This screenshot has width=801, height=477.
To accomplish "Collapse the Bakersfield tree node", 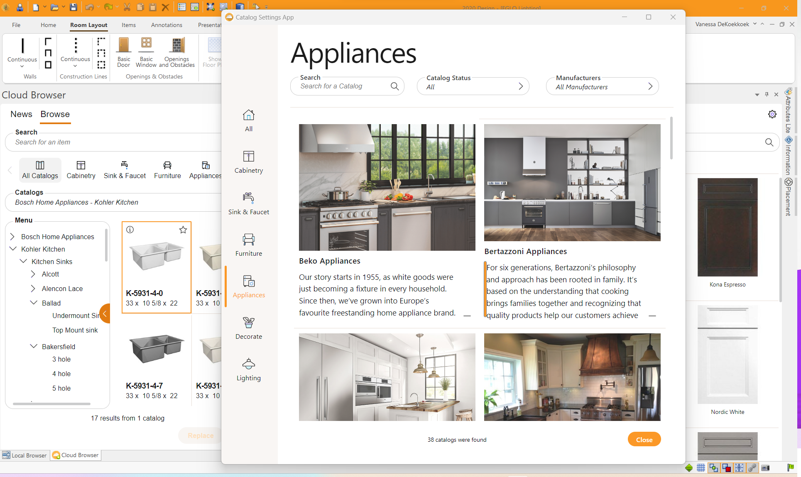I will point(34,346).
